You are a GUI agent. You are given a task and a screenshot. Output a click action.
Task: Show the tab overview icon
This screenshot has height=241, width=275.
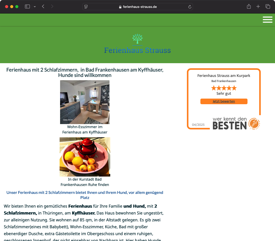click(x=268, y=6)
